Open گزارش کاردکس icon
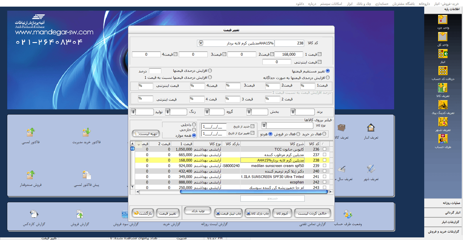Image resolution: width=463 pixels, height=240 pixels. tap(34, 214)
